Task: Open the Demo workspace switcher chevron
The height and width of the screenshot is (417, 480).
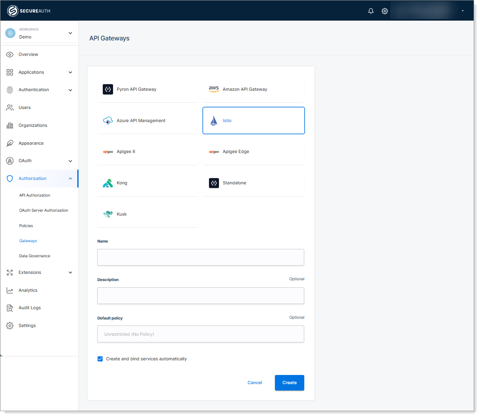Action: coord(70,33)
